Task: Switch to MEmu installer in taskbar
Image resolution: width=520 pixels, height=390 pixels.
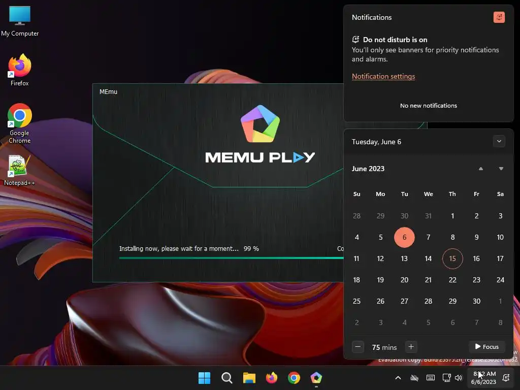Action: (x=316, y=378)
